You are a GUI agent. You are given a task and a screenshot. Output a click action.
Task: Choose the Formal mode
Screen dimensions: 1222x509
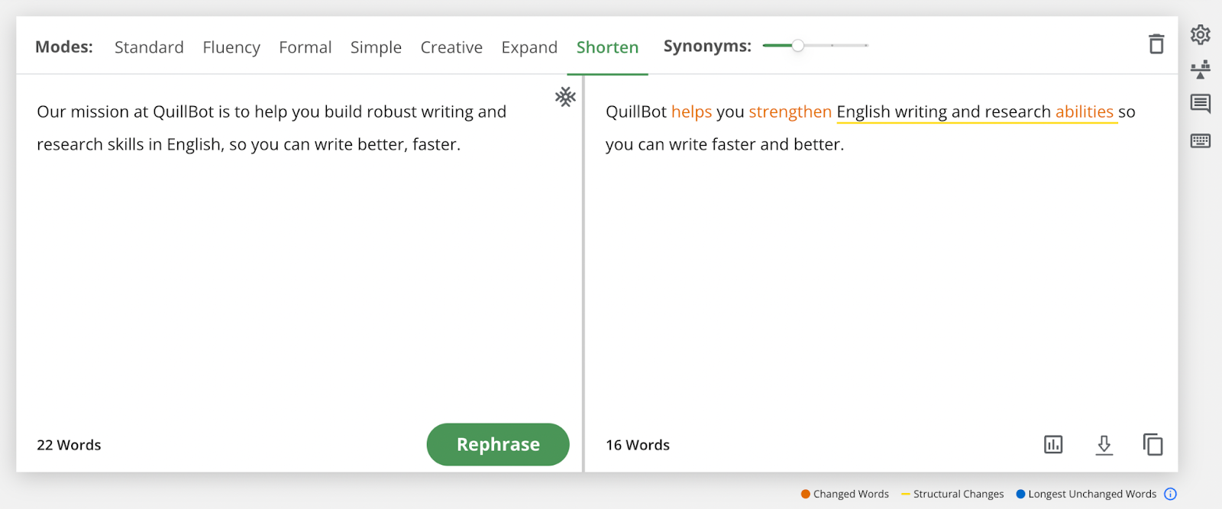point(305,47)
